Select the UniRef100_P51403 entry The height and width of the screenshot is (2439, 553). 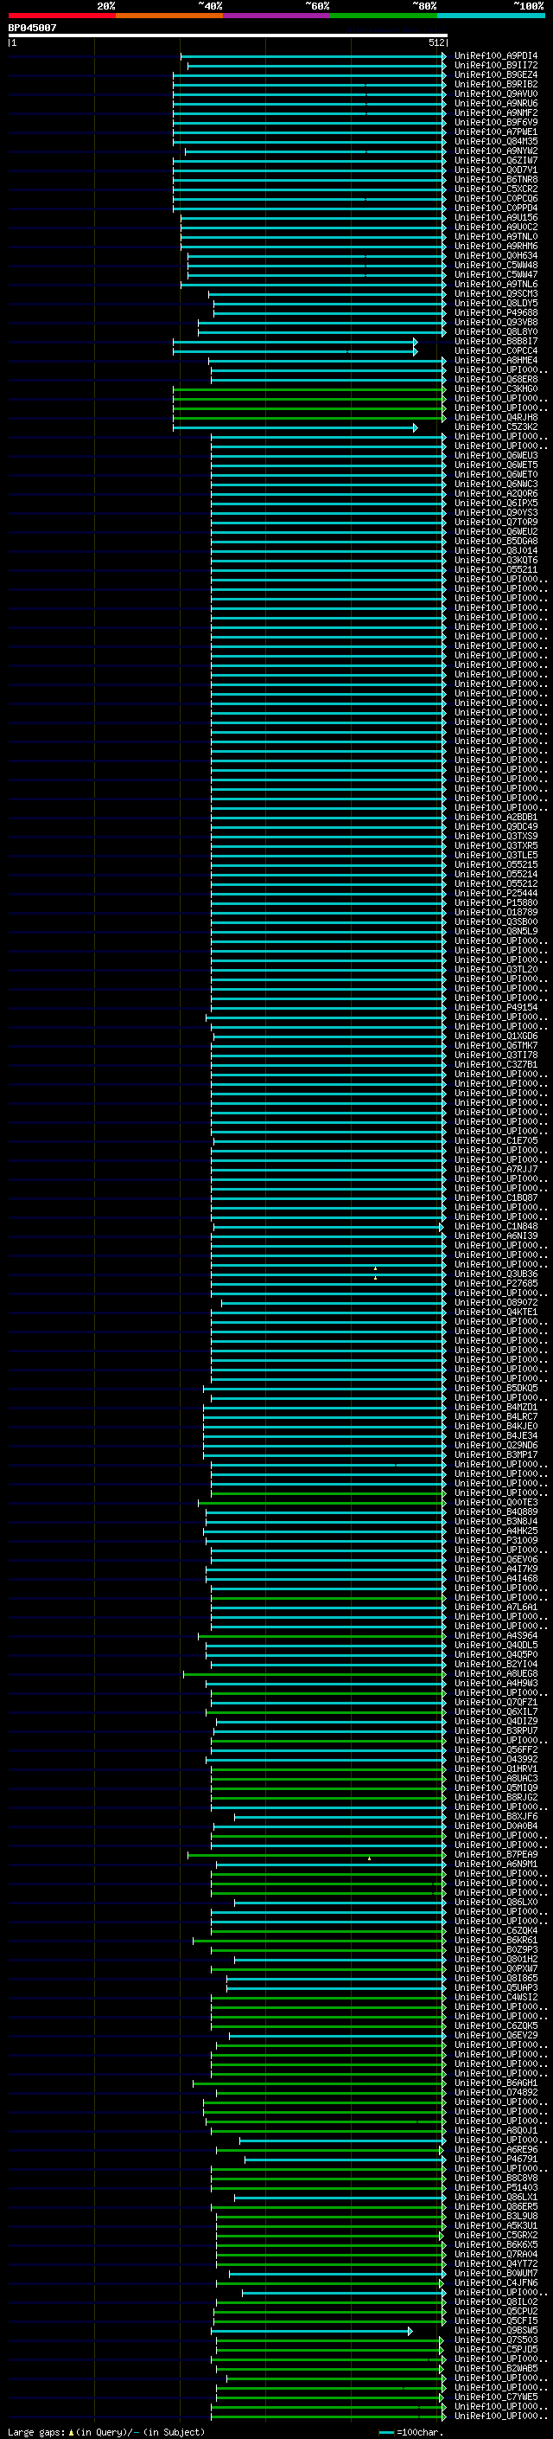point(496,2187)
